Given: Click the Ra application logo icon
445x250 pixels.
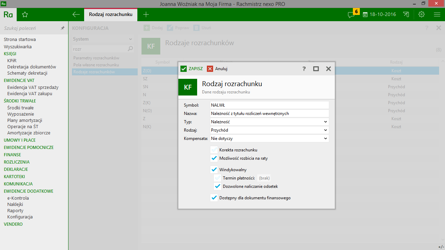Looking at the screenshot, I should coord(8,15).
